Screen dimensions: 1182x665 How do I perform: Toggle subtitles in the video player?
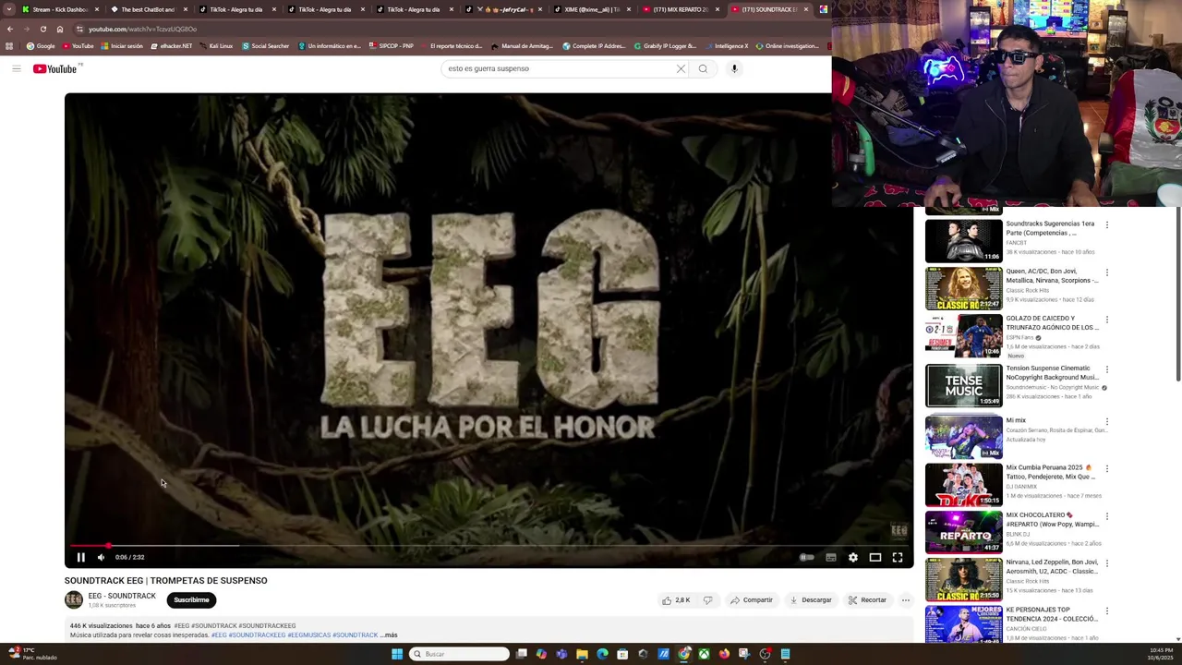click(x=831, y=557)
